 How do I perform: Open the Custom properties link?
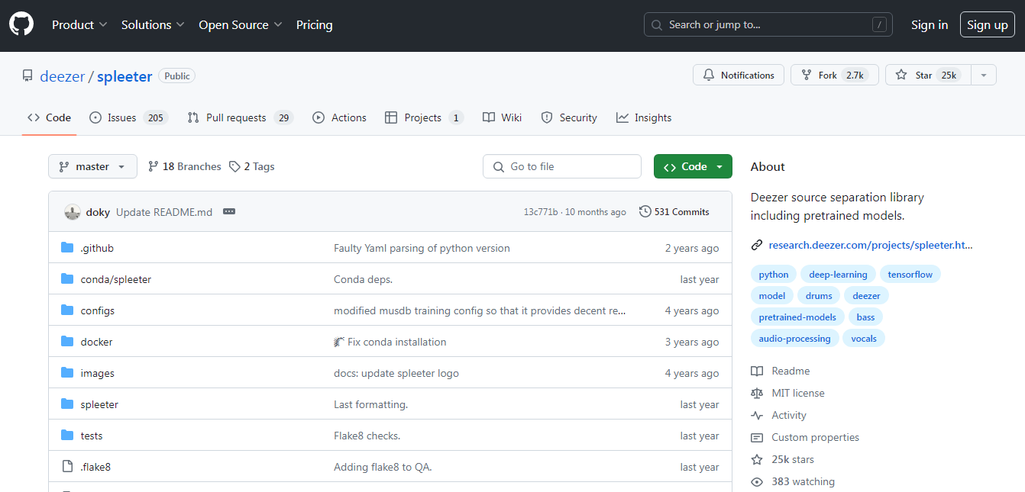pyautogui.click(x=815, y=437)
